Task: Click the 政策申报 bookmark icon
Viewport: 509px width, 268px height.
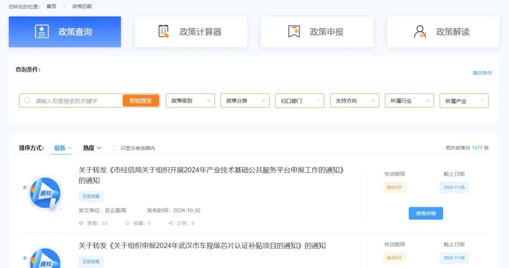Action: tap(294, 32)
